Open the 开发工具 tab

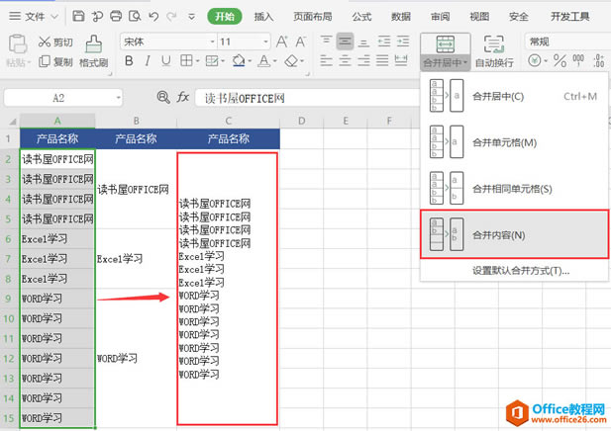coord(569,17)
